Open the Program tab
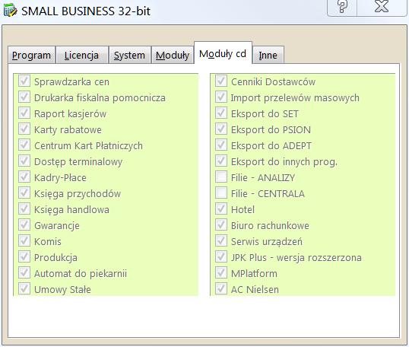 [32, 55]
